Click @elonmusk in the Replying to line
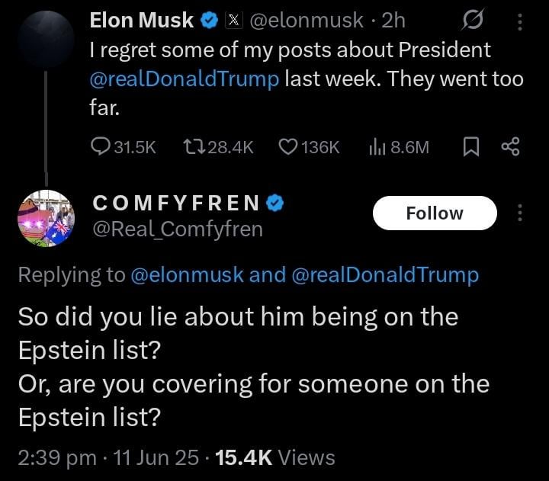Viewport: 549px width, 481px height. click(188, 275)
